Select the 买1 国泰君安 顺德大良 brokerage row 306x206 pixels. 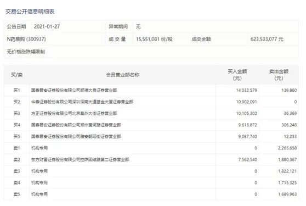pos(151,90)
